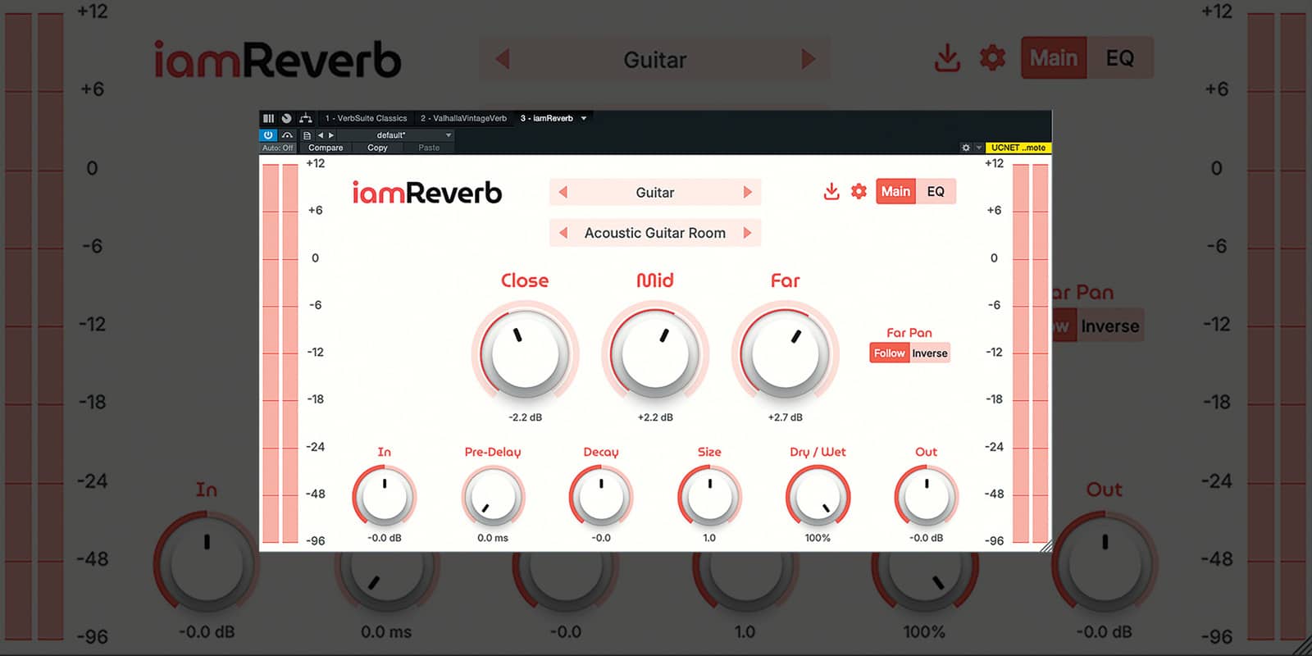The height and width of the screenshot is (656, 1312).
Task: Click the Far level knob
Action: (785, 353)
